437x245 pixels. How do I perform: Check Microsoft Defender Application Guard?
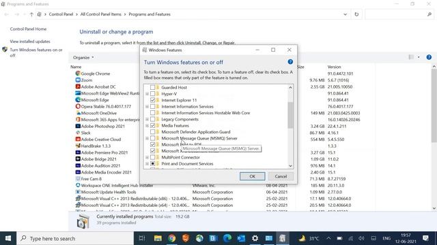152,132
